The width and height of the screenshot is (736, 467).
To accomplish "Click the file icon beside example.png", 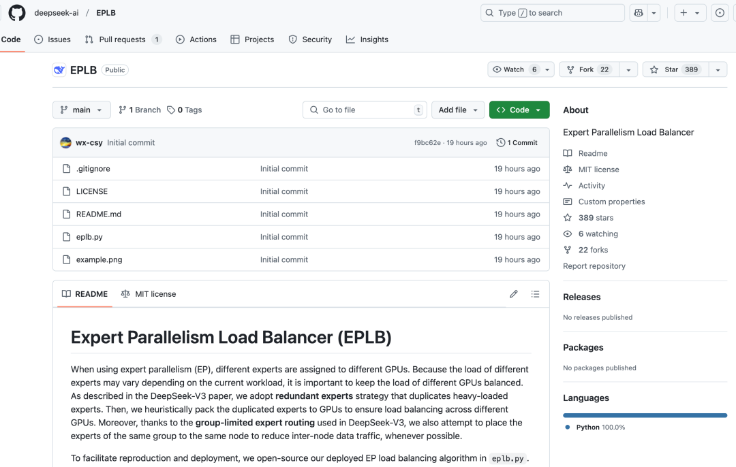I will [67, 260].
